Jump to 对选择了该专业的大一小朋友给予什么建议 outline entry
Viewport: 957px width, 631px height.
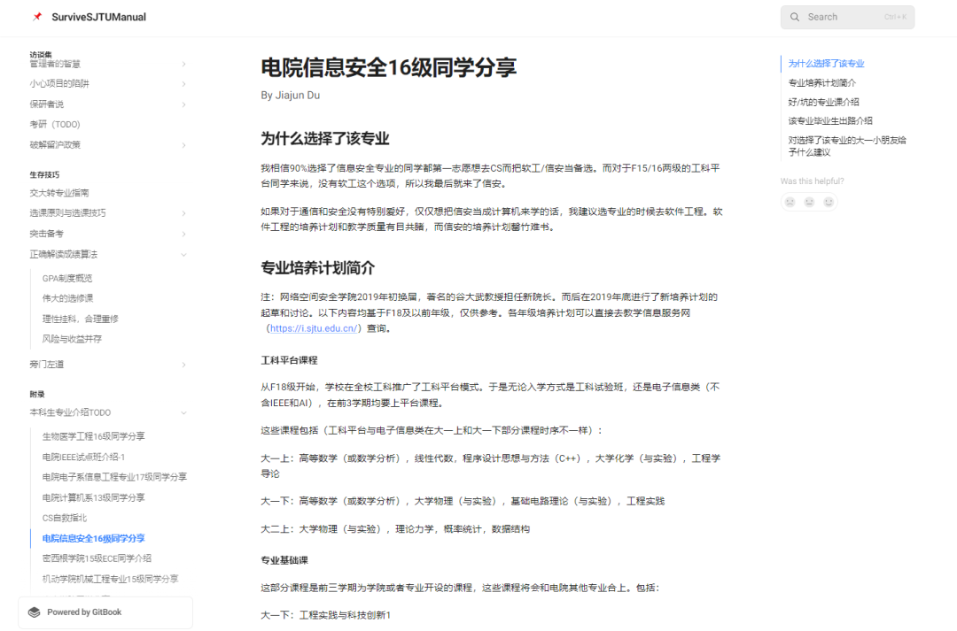847,146
